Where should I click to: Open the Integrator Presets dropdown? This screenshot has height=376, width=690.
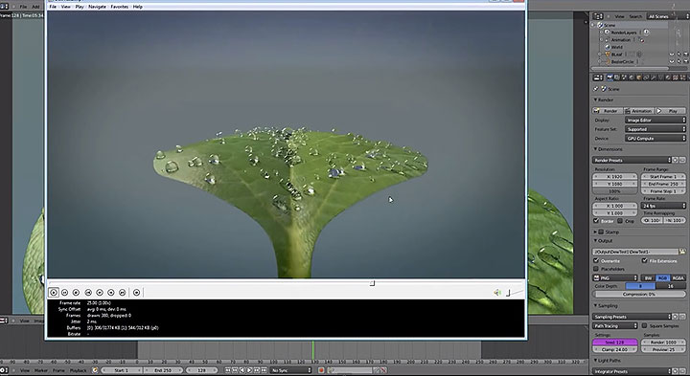point(632,371)
